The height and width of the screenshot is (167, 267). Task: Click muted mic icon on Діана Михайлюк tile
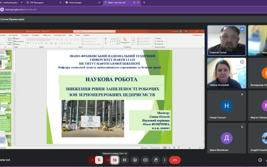pos(242,127)
